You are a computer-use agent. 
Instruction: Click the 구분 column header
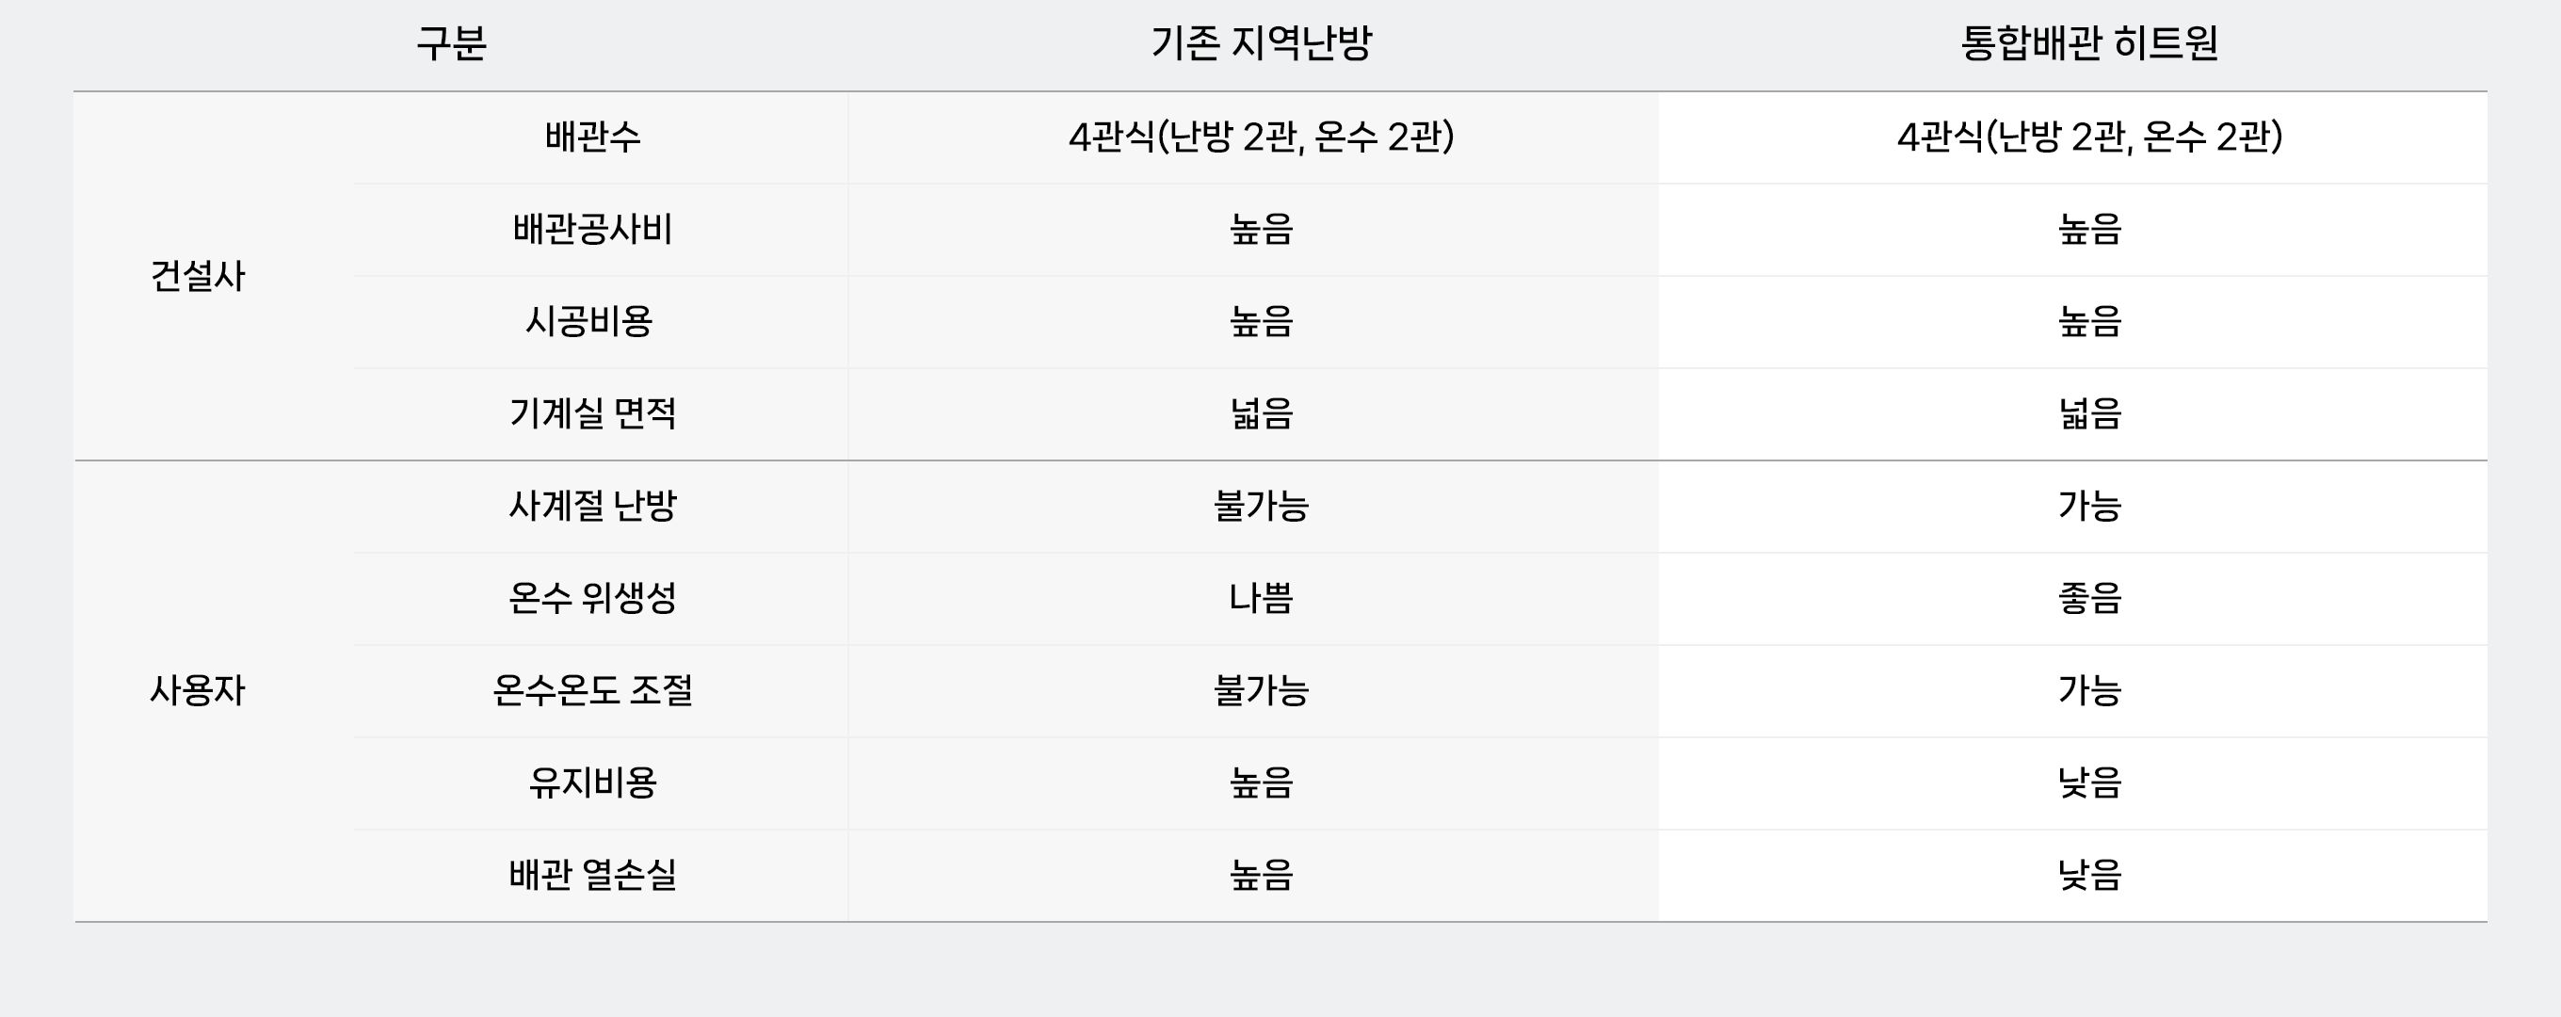click(451, 43)
